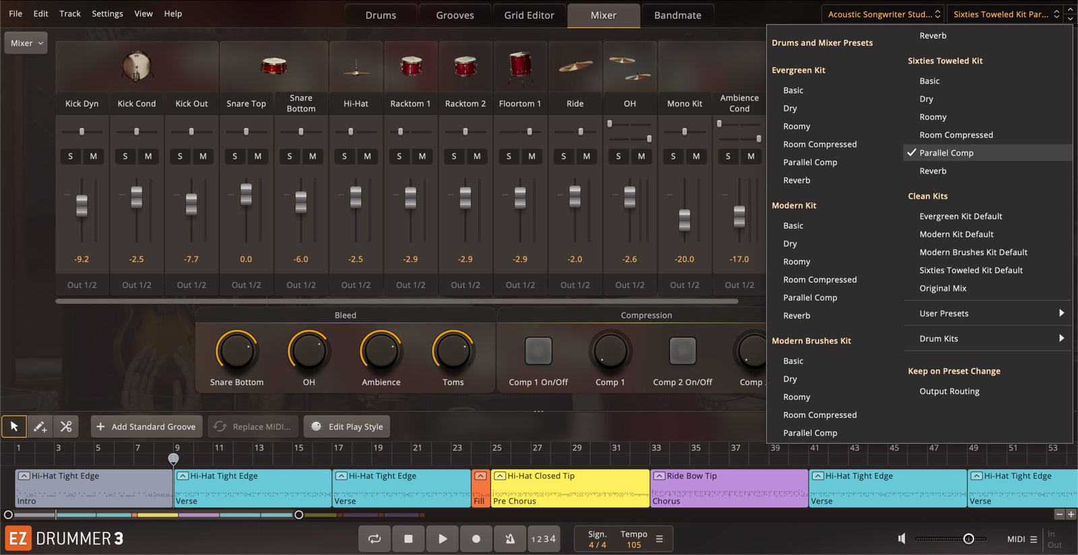Mute the Kick Dyn channel

tap(94, 156)
